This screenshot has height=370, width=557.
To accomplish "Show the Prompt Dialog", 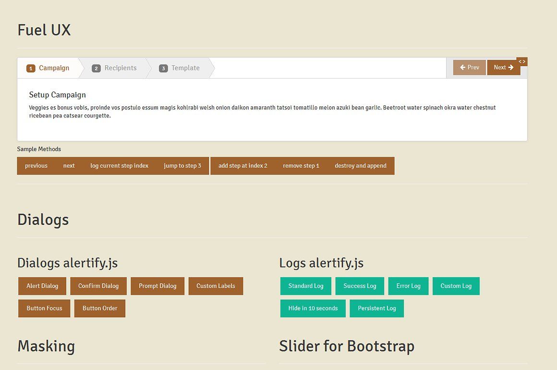I will coord(157,286).
